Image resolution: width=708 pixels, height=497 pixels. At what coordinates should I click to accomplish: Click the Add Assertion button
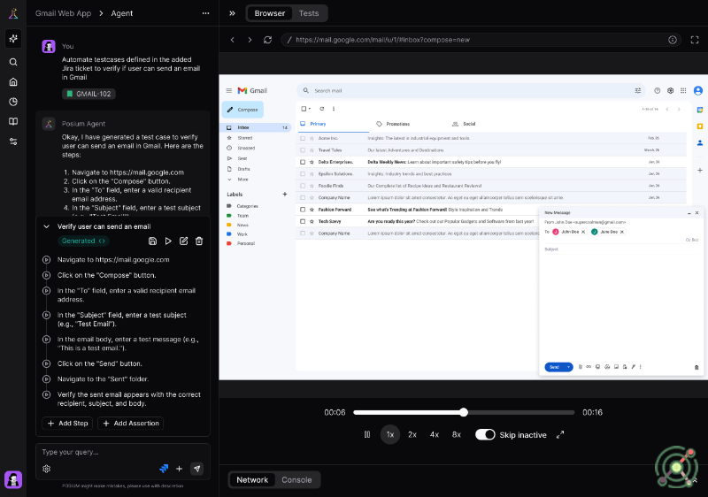pos(131,423)
